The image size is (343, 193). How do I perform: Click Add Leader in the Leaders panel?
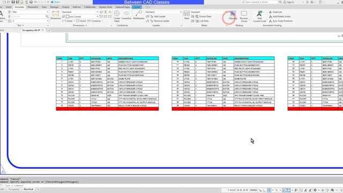[158, 17]
